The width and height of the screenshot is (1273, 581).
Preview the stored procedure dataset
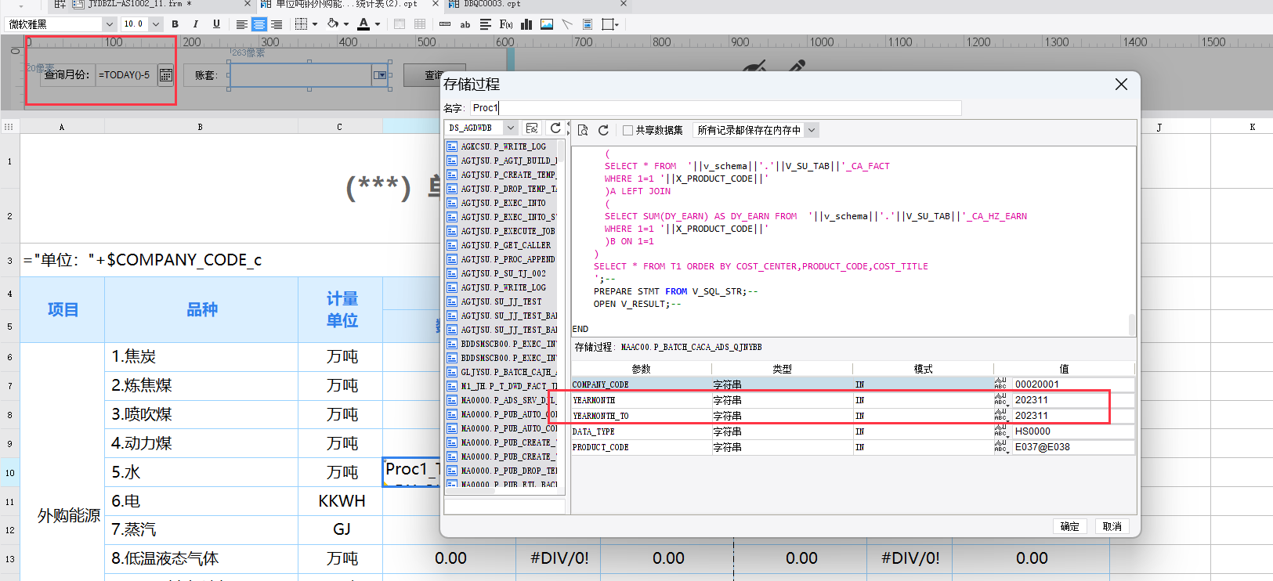point(582,130)
